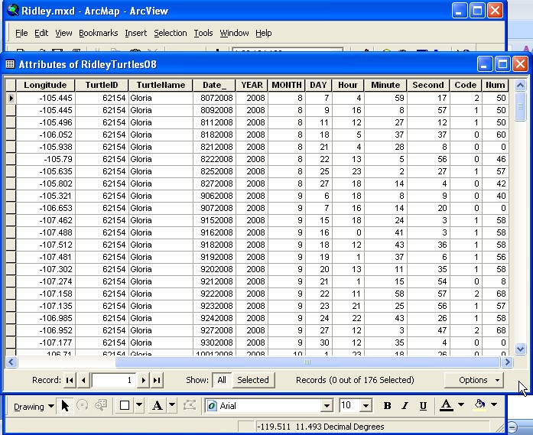Open the Bookmarks menu
The image size is (533, 435).
tap(98, 33)
